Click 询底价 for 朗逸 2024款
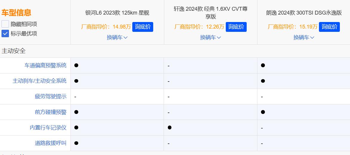The width and height of the screenshot is (350, 155). click(x=329, y=27)
